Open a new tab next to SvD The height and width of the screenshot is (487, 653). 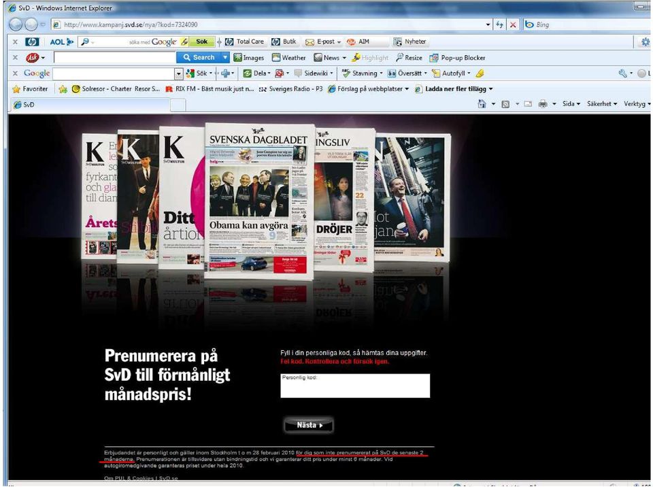pyautogui.click(x=178, y=105)
